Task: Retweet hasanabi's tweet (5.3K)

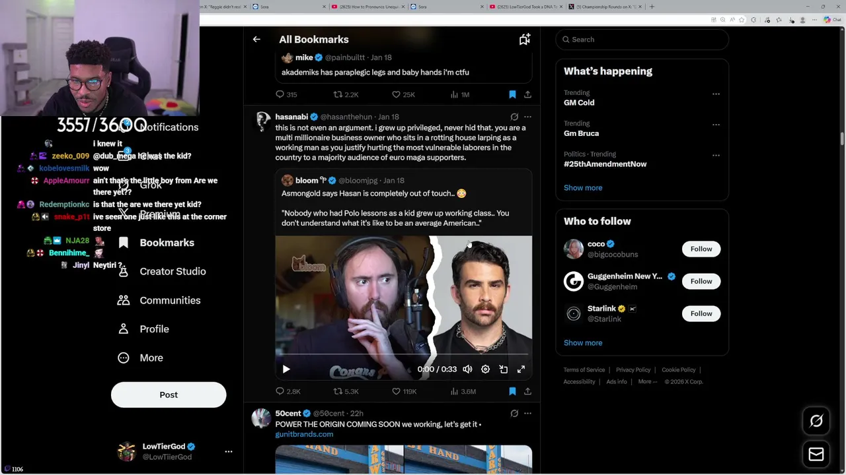Action: (x=345, y=391)
